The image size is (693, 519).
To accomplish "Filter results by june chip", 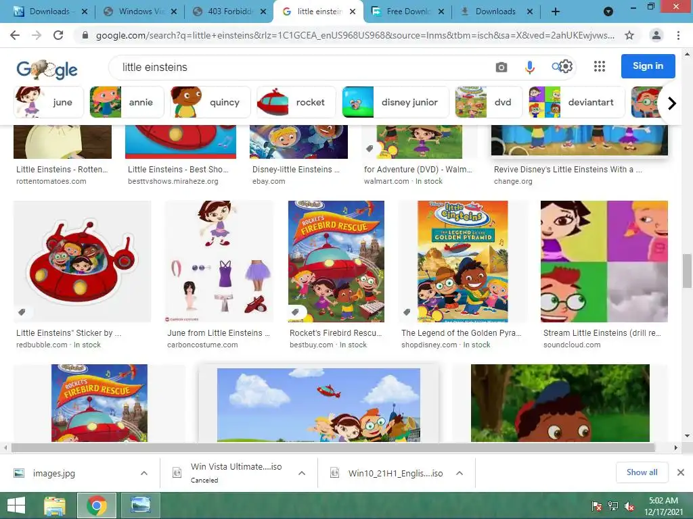I will (x=49, y=103).
